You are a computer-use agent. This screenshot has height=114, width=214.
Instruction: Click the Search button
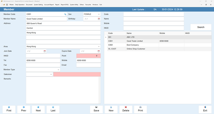point(201,27)
